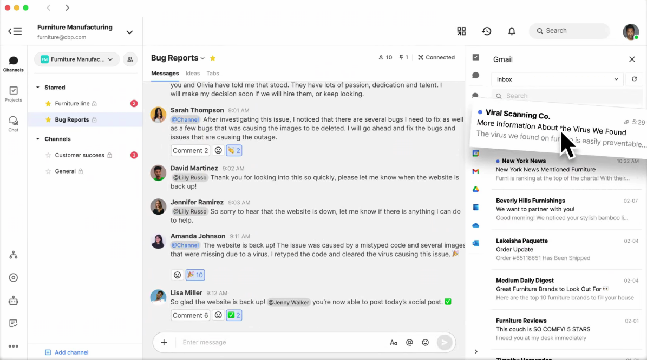Open the Google Drive app icon
This screenshot has width=647, height=360.
pos(476,189)
